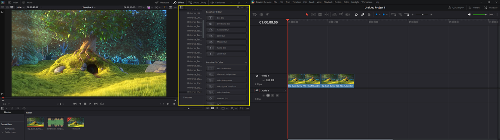Select the Bird Voice audio clip thumbnail

point(55,122)
